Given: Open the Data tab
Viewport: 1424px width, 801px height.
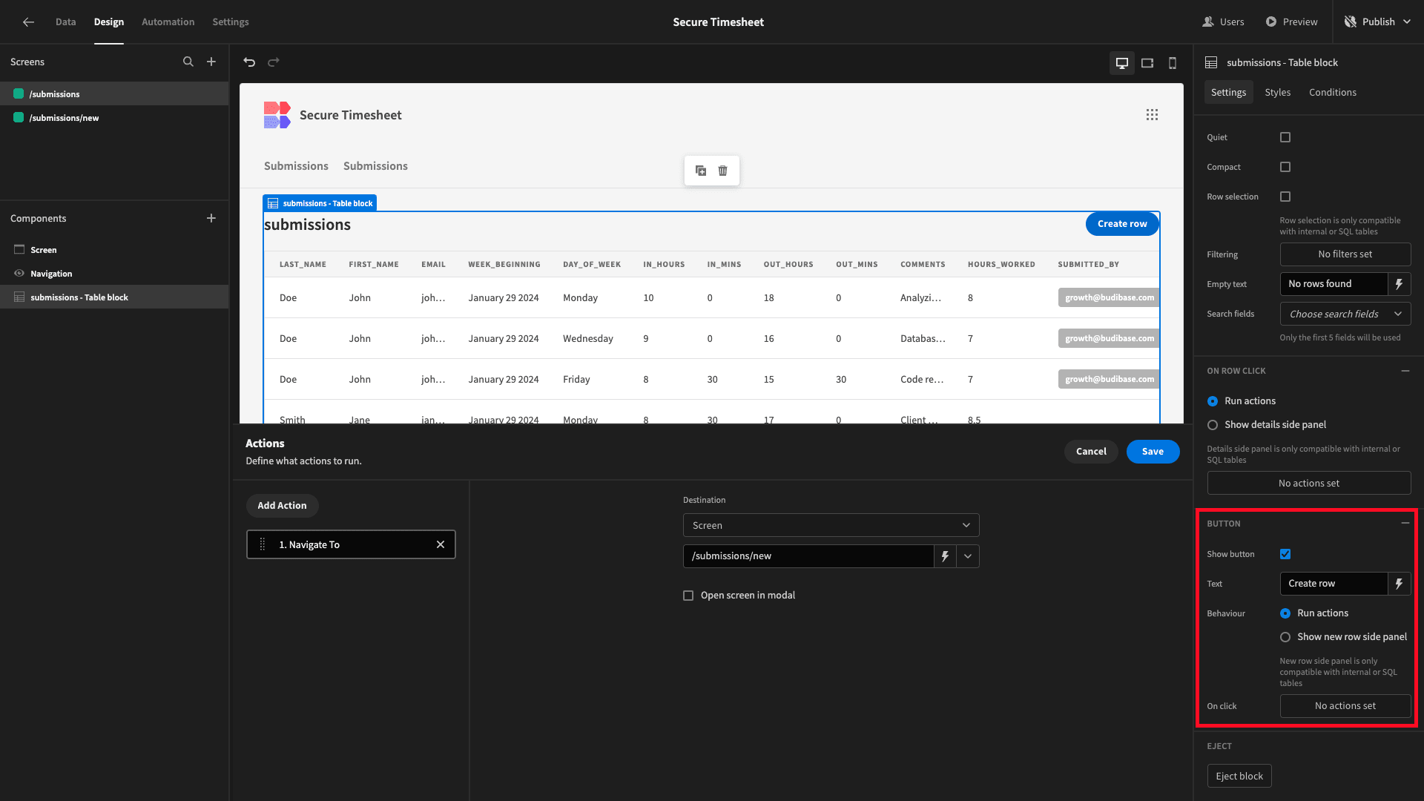Looking at the screenshot, I should tap(65, 22).
